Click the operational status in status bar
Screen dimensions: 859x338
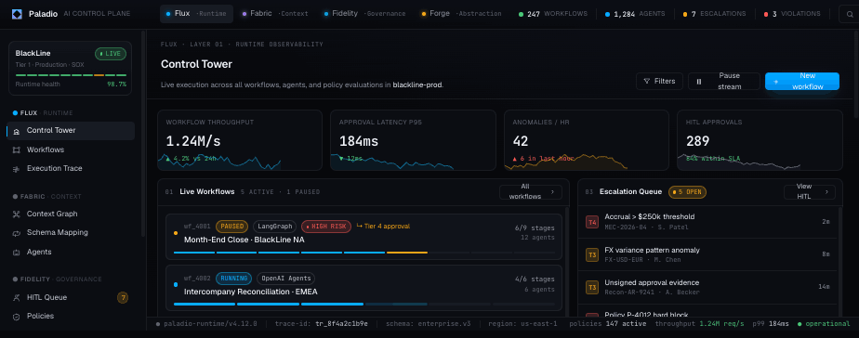tap(824, 324)
